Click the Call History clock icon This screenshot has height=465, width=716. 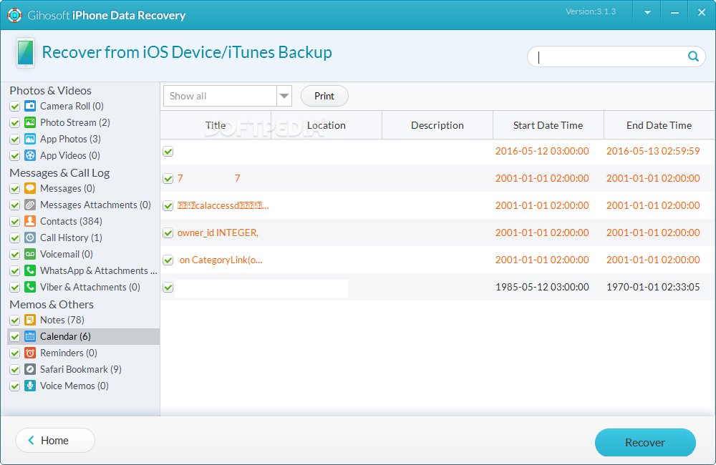coord(30,238)
